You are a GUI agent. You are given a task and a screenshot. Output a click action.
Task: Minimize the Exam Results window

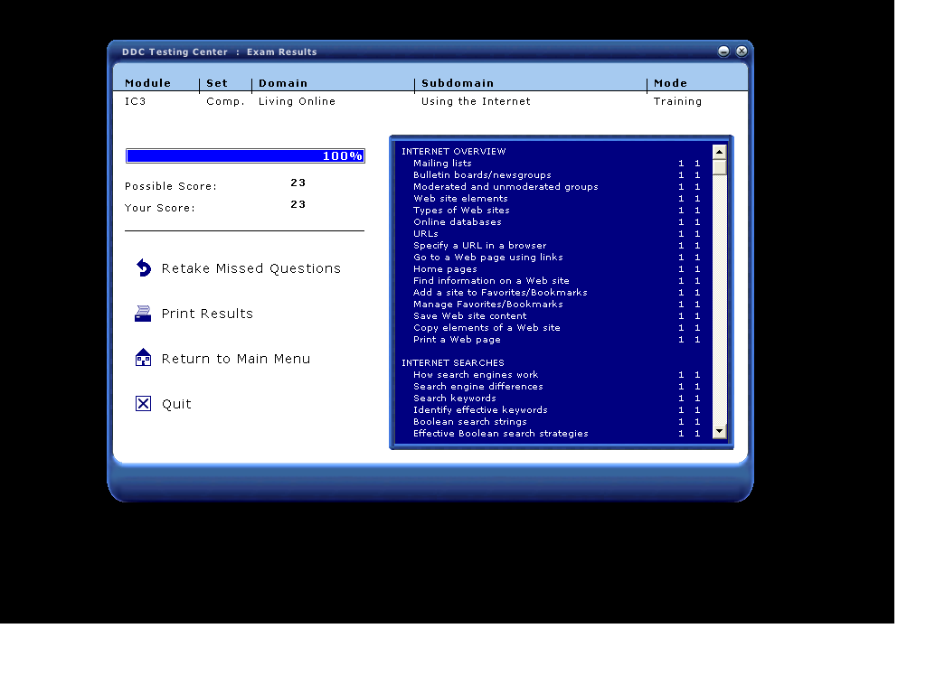tap(723, 52)
